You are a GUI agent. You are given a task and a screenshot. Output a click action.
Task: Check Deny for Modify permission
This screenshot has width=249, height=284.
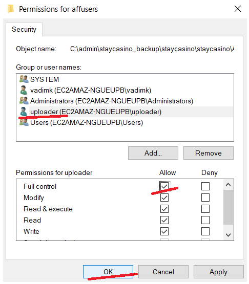(x=205, y=198)
